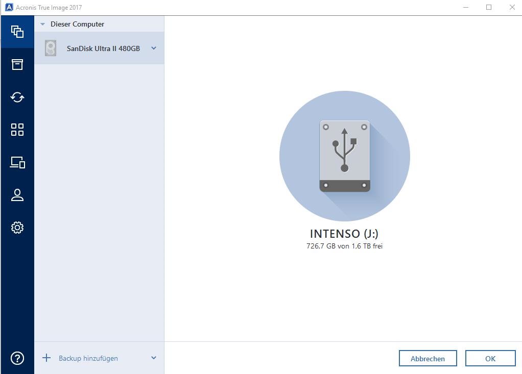Collapse the Dieser Computer group
The width and height of the screenshot is (522, 374).
coord(42,24)
